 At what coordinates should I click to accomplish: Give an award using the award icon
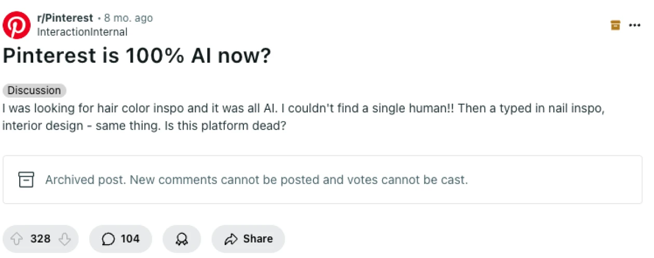click(182, 239)
